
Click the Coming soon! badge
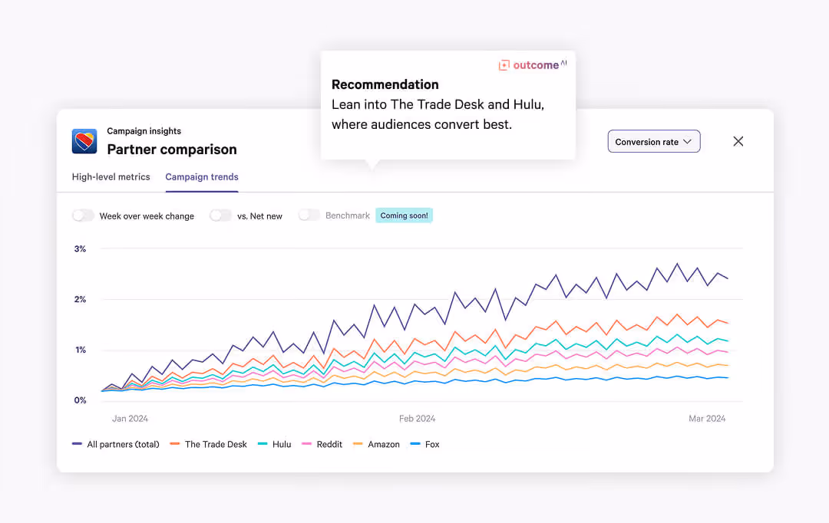click(404, 215)
